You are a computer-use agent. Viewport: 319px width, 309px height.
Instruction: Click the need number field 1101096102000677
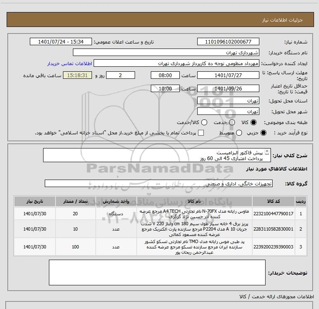(228, 41)
